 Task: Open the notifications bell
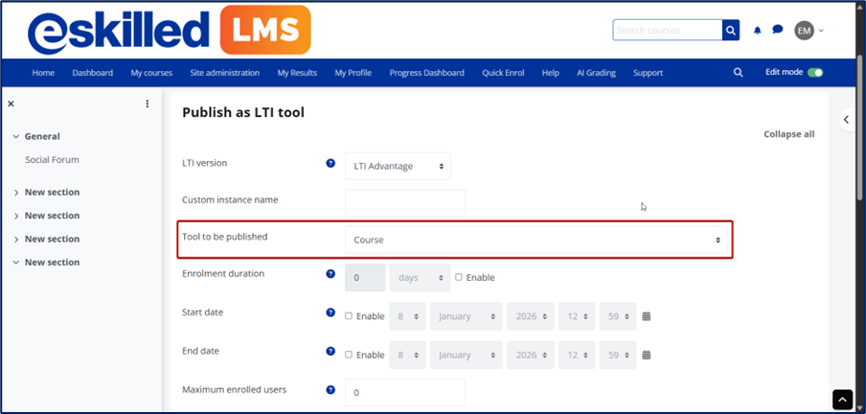tap(758, 31)
